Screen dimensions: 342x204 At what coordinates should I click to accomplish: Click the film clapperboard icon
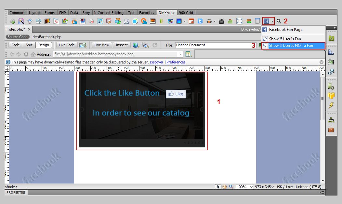point(221,21)
